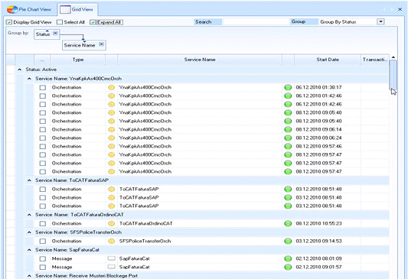
Task: Click the ellipsis column header button
Action: click(x=42, y=60)
